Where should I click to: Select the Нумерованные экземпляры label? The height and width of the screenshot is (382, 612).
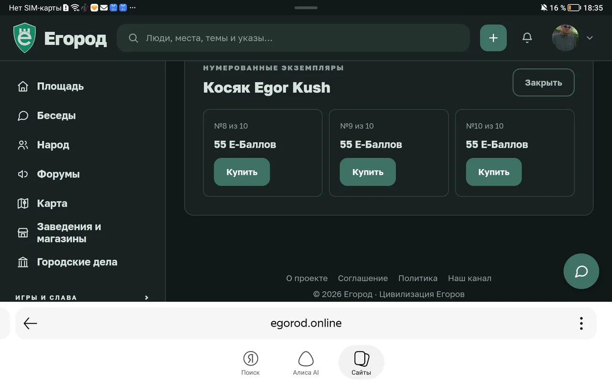coord(273,68)
